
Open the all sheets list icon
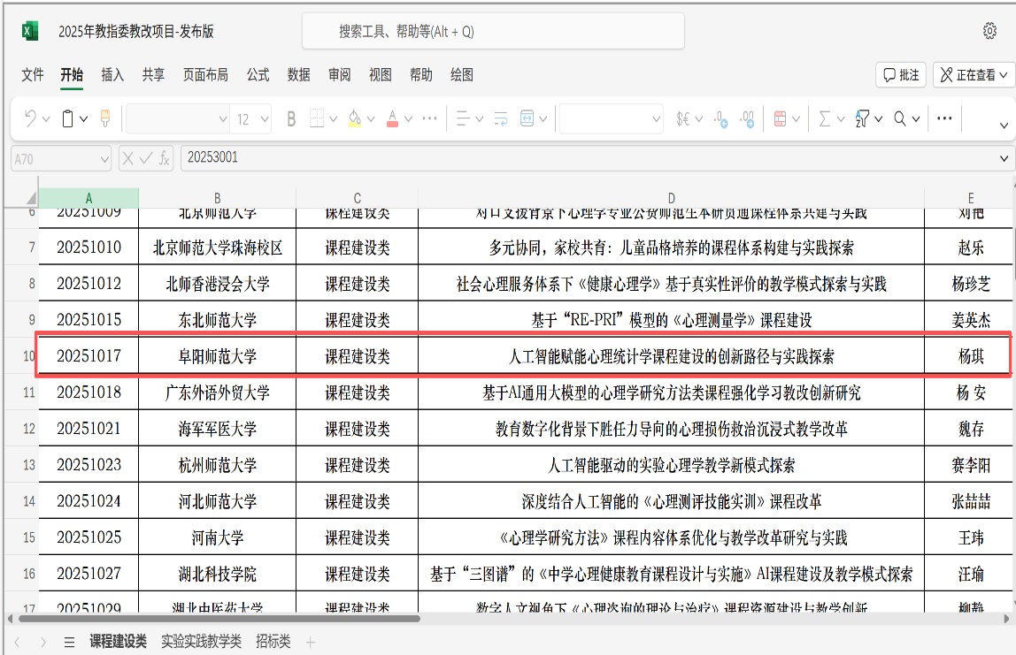[69, 643]
